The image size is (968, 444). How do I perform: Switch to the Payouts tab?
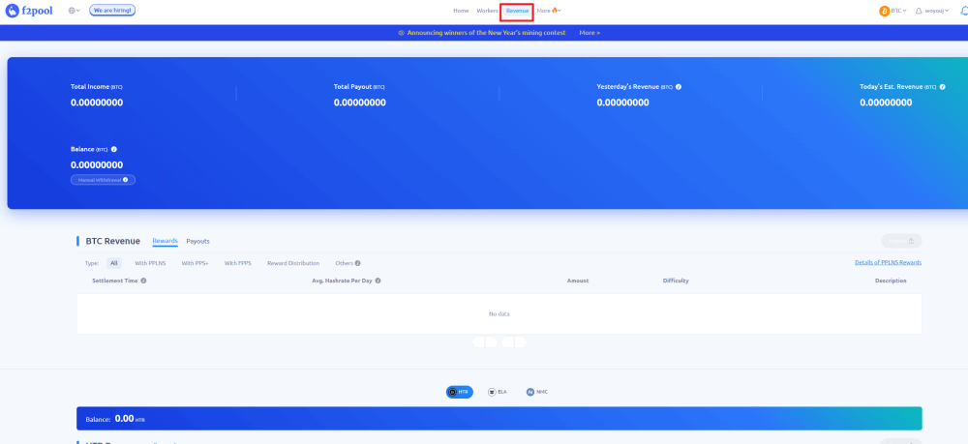(x=197, y=241)
